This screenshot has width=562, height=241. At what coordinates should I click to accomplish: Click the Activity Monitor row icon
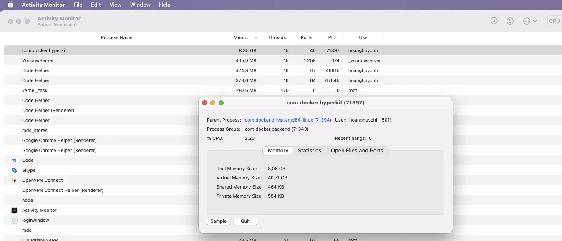point(14,210)
